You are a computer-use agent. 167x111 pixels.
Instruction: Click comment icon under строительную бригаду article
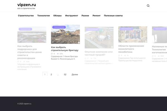pyautogui.click(x=52, y=54)
